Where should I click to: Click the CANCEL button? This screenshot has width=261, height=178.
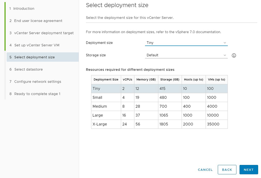205,170
